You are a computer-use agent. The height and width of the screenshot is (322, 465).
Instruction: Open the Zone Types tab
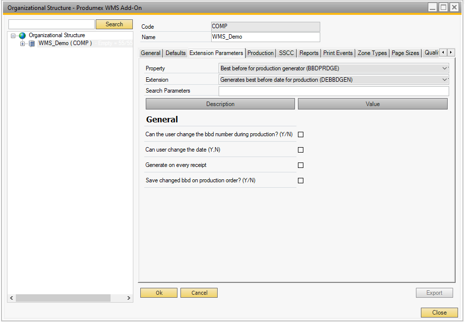pyautogui.click(x=372, y=53)
